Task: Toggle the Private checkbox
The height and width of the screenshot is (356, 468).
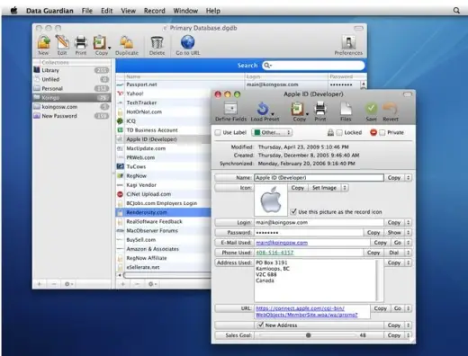Action: 382,132
